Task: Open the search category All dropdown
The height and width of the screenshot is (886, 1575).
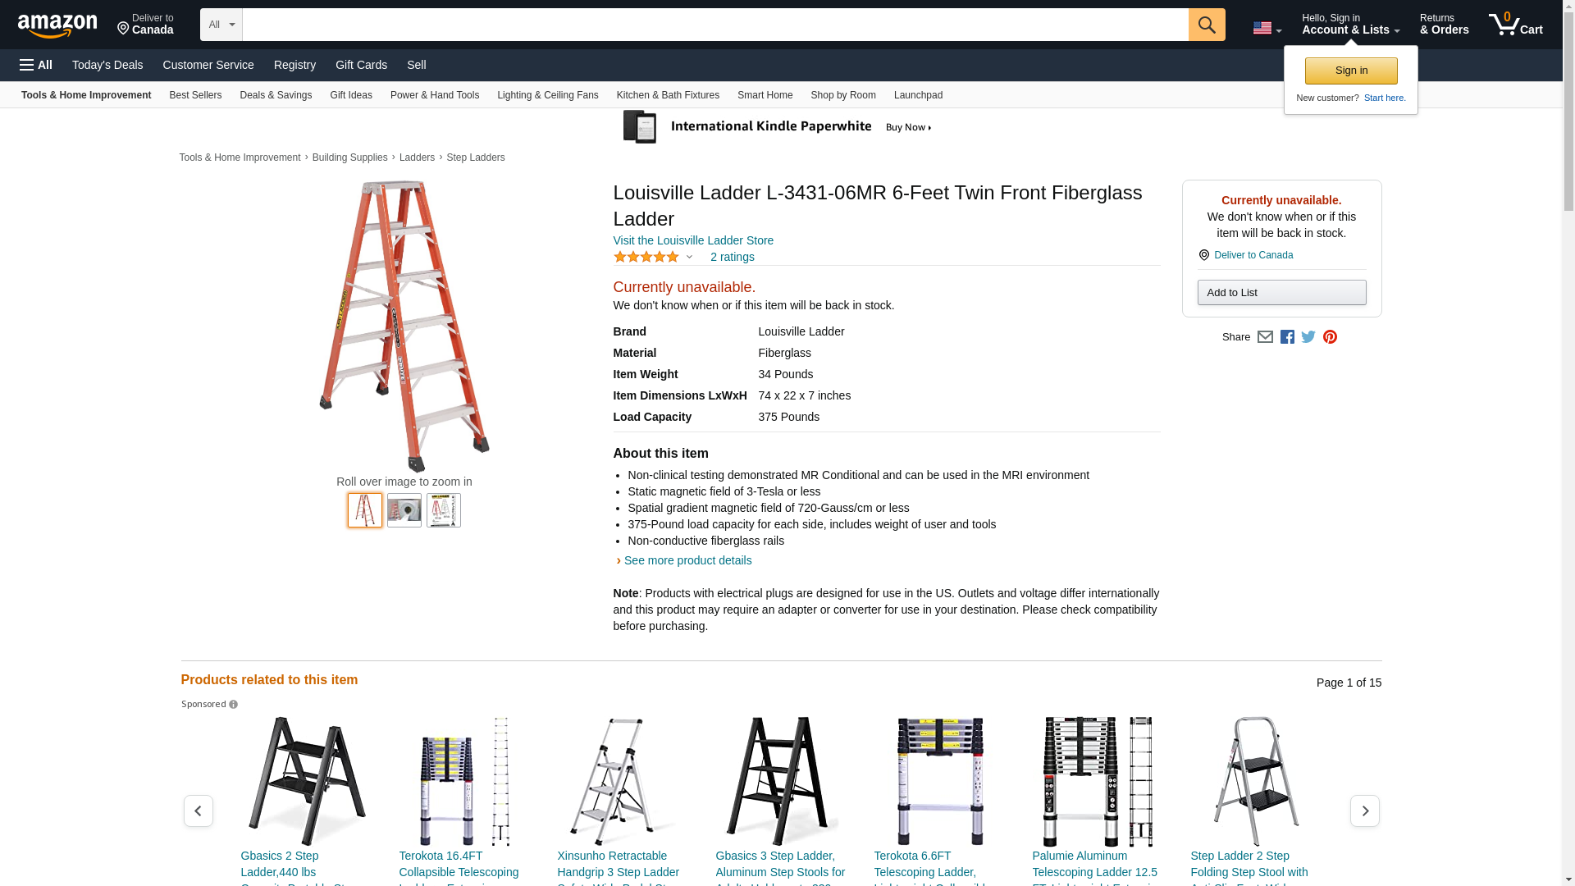Action: pos(221,25)
